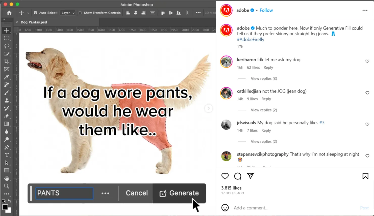This screenshot has width=374, height=216.
Task: Expand replies under catkilledjian's comment
Action: pyautogui.click(x=264, y=110)
